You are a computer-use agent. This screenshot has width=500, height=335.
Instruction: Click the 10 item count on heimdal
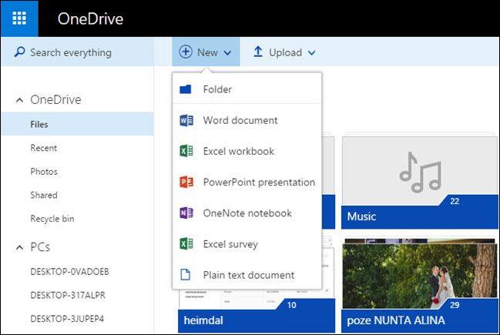(291, 305)
